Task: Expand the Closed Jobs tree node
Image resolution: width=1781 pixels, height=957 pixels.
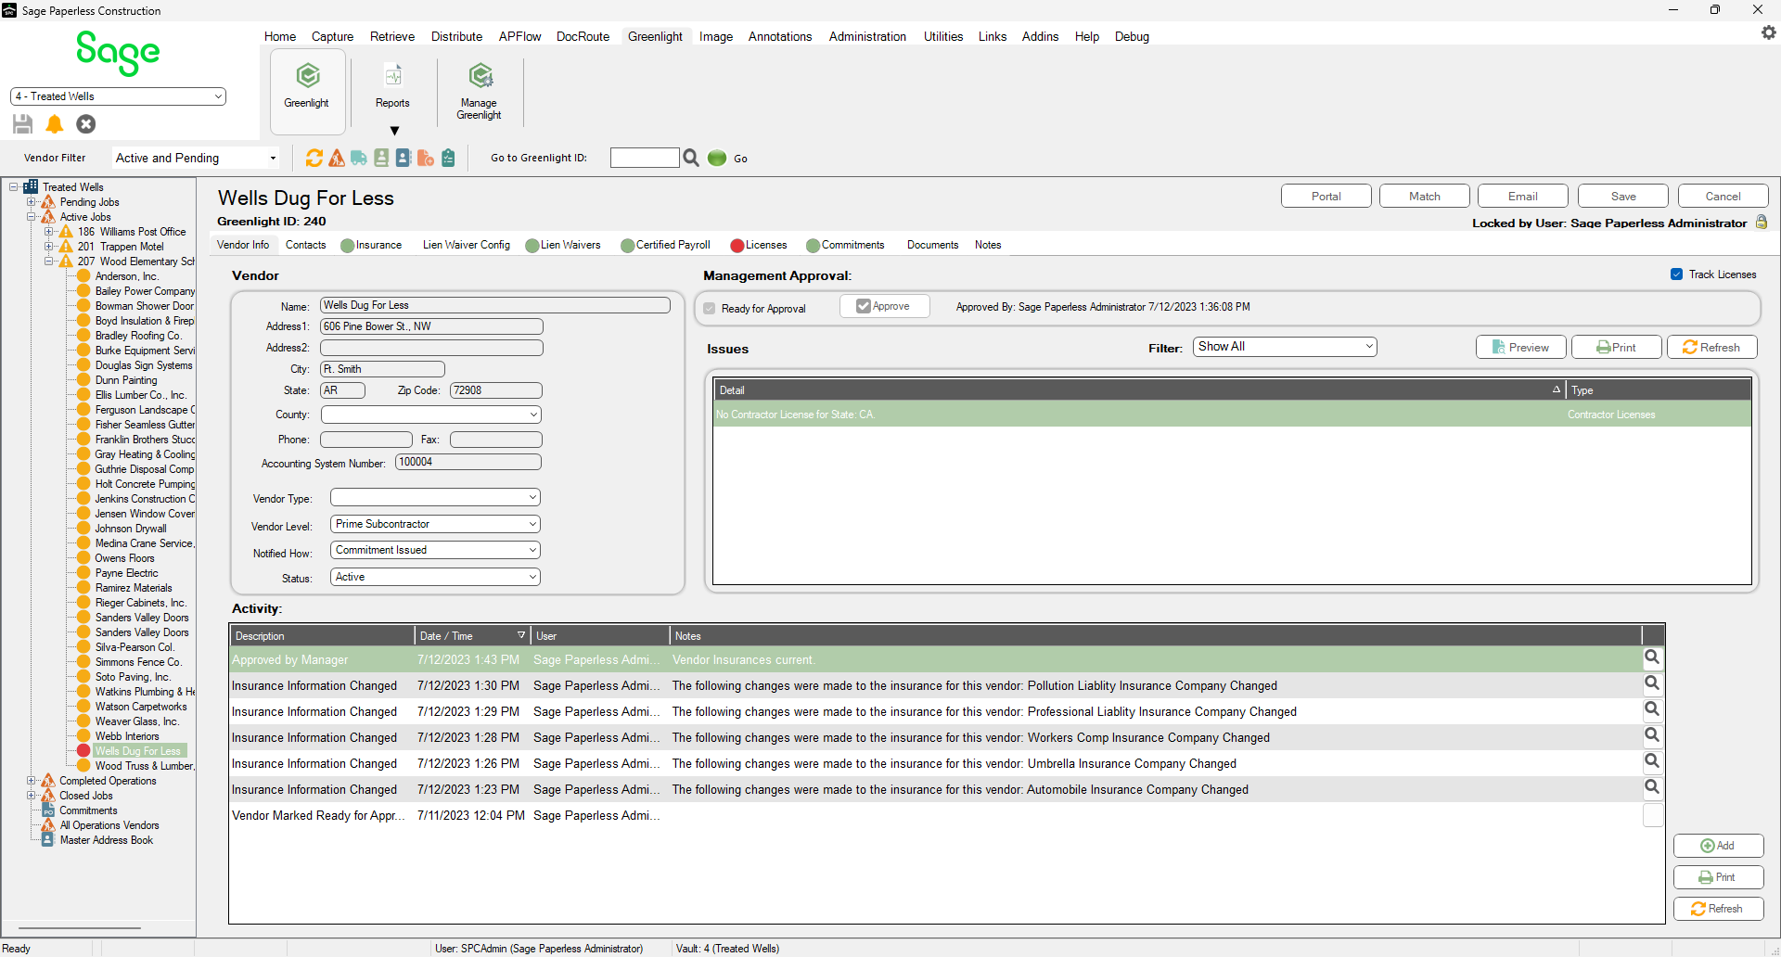Action: [32, 796]
